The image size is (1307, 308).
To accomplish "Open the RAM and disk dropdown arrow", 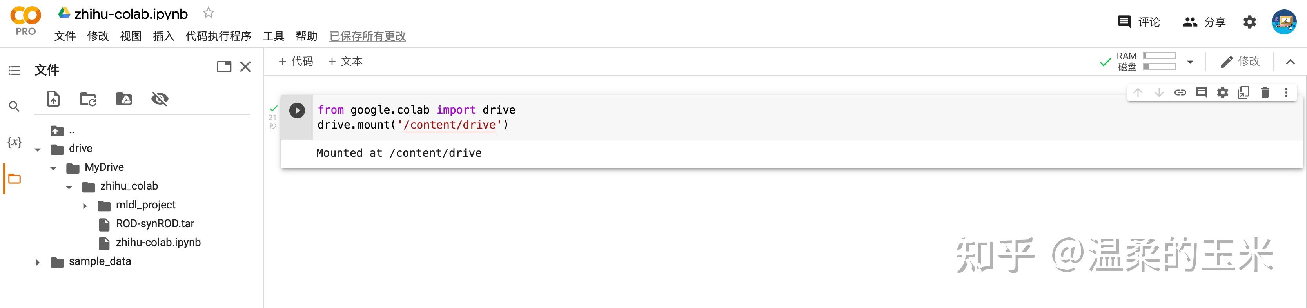I will (1190, 62).
